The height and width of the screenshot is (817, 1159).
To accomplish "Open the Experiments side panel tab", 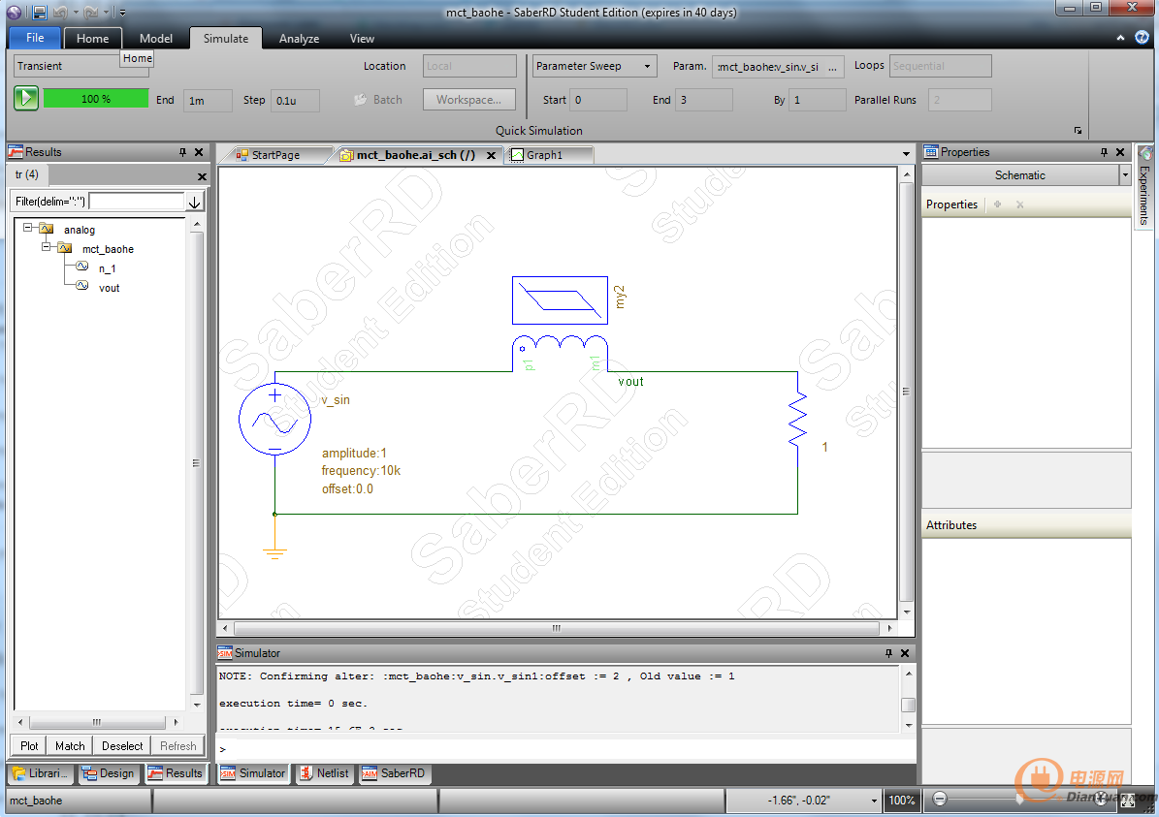I will [x=1144, y=187].
